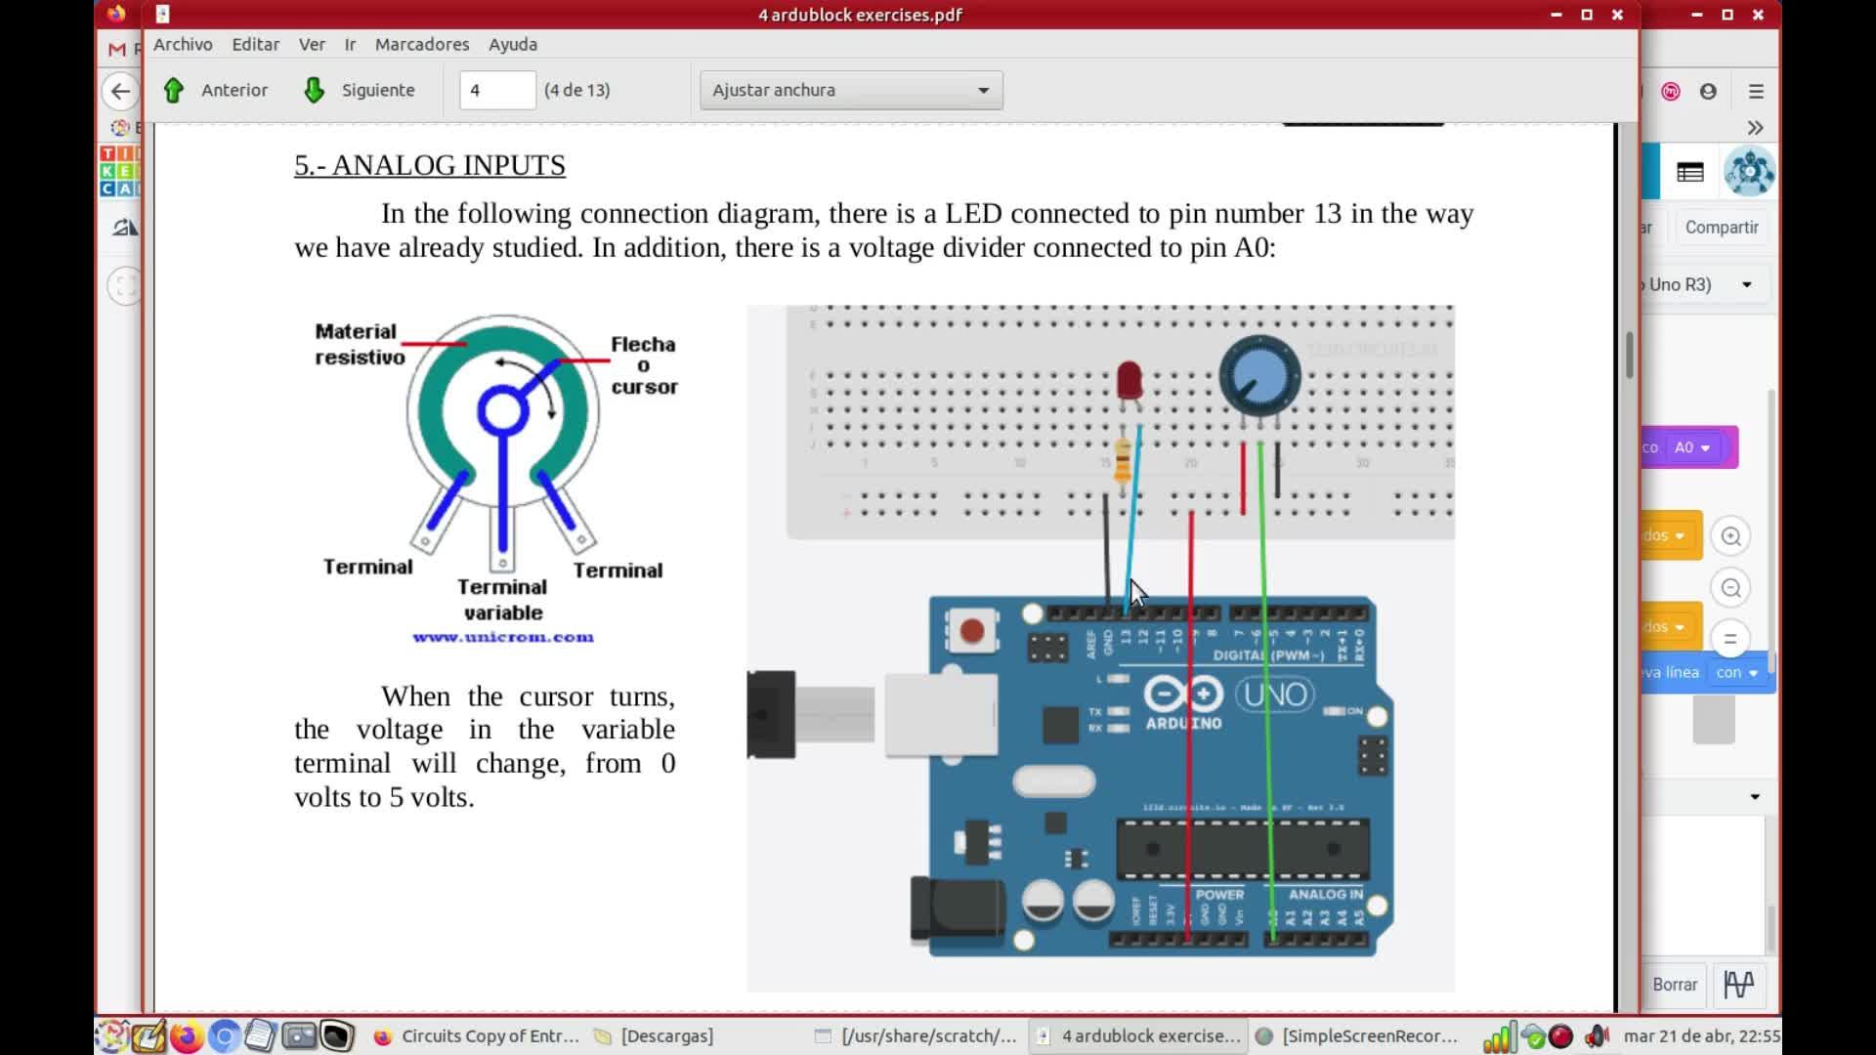Open the component list table icon
This screenshot has width=1876, height=1055.
[1690, 173]
